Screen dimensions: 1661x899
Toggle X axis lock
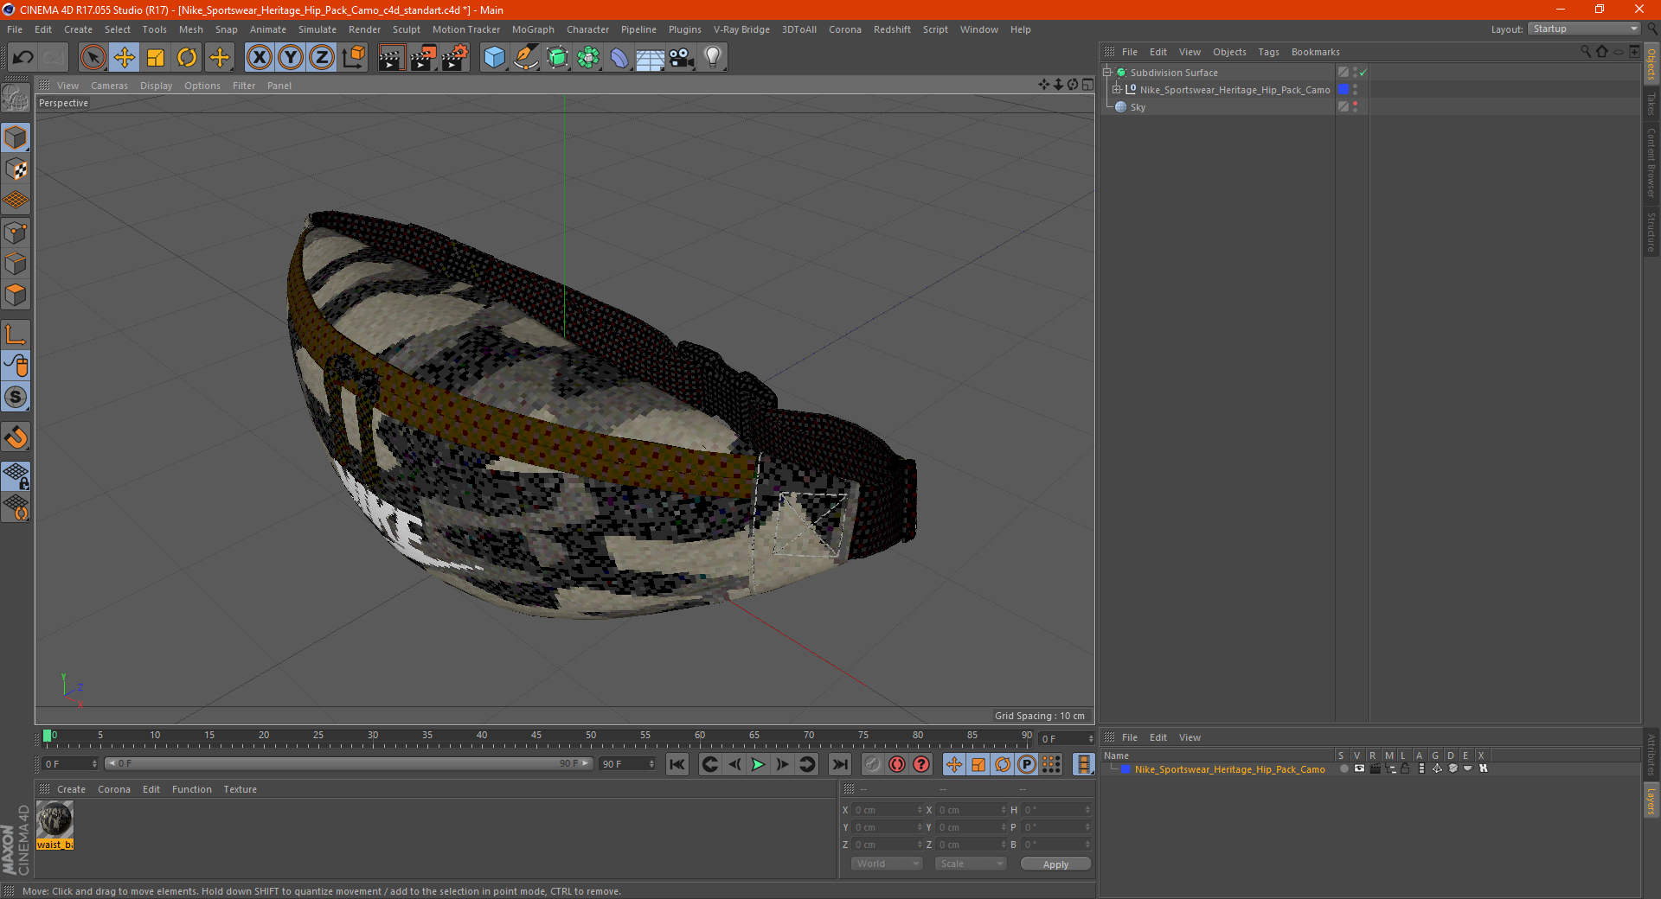tap(259, 58)
